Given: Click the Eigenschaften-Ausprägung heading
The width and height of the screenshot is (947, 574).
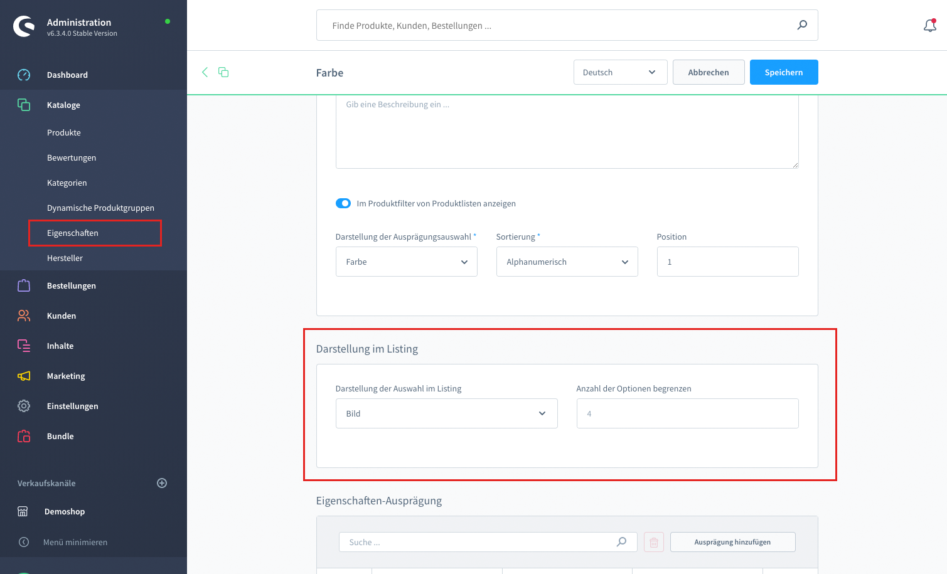Looking at the screenshot, I should pos(379,501).
